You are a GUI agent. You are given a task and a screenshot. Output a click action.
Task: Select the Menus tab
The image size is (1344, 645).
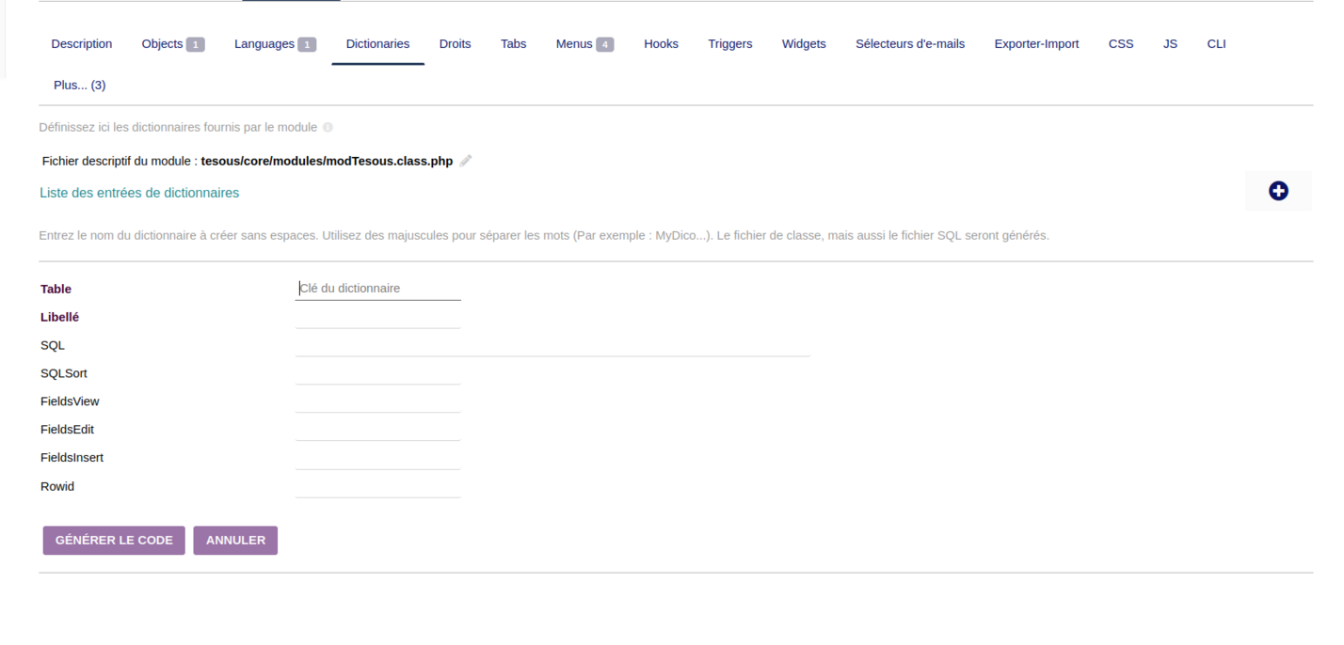click(x=584, y=43)
